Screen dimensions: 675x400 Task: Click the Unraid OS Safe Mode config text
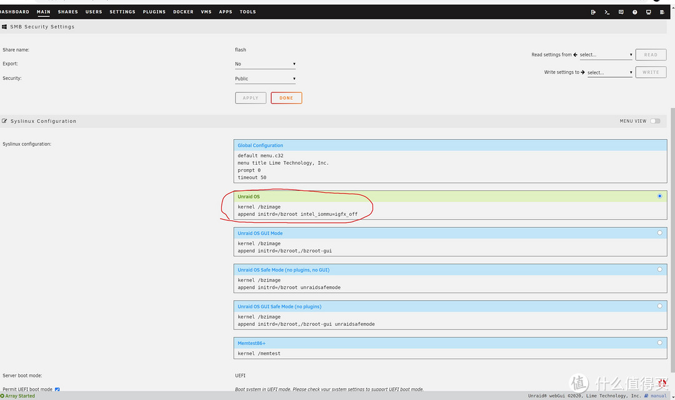pyautogui.click(x=450, y=283)
